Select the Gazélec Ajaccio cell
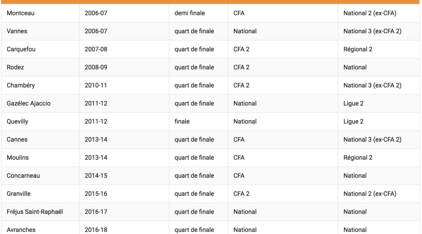The image size is (422, 234). click(29, 104)
